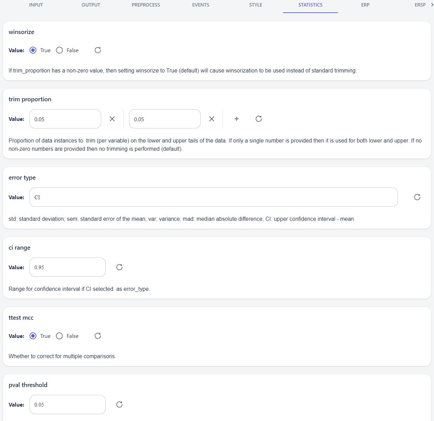Click the ci range input field

click(68, 267)
